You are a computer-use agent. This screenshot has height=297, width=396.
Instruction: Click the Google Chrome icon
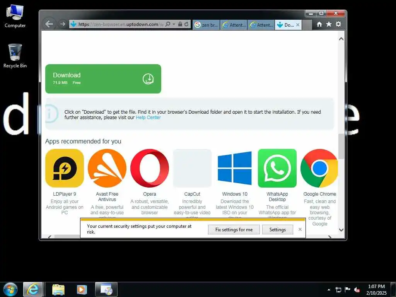click(x=319, y=168)
